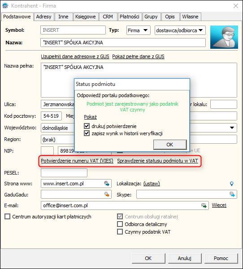Click the Skype call icon
This screenshot has width=243, height=269.
coord(232,194)
